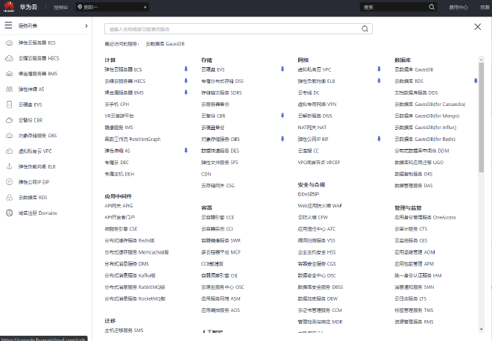Click the Auto Scaling AS sidebar icon

tap(8, 89)
